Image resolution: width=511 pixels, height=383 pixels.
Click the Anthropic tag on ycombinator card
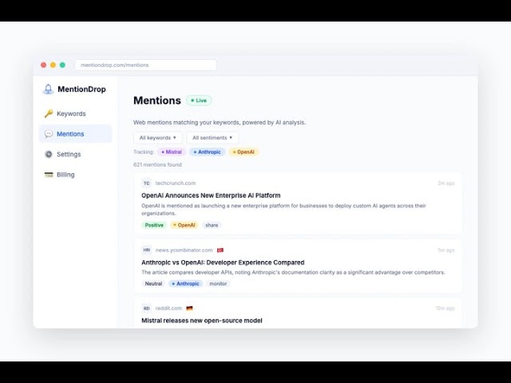click(185, 284)
